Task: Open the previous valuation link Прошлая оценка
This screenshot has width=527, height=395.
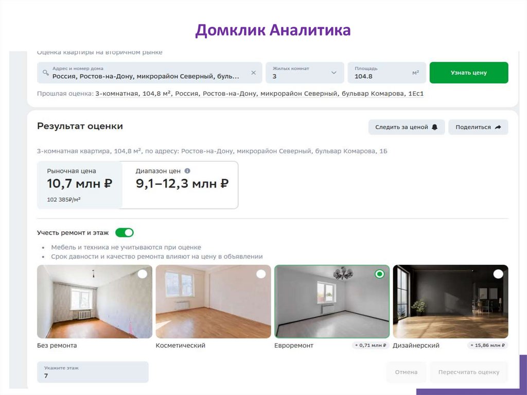Action: [x=259, y=94]
